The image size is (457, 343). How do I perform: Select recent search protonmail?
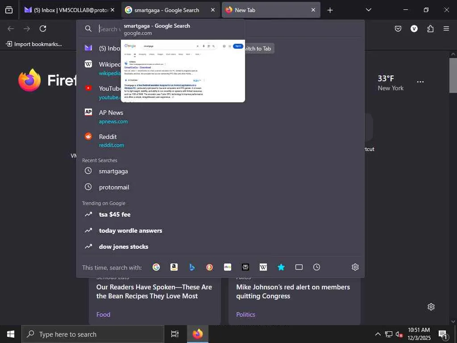pos(220,187)
